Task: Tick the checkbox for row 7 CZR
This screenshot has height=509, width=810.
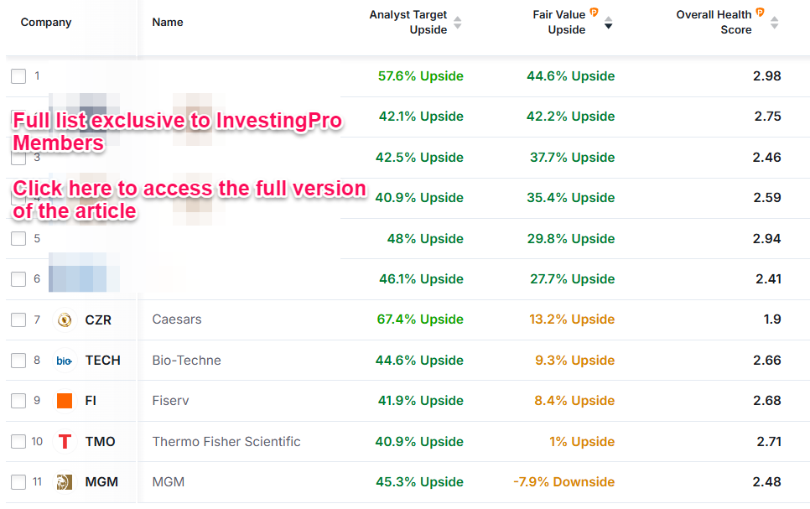Action: click(18, 319)
